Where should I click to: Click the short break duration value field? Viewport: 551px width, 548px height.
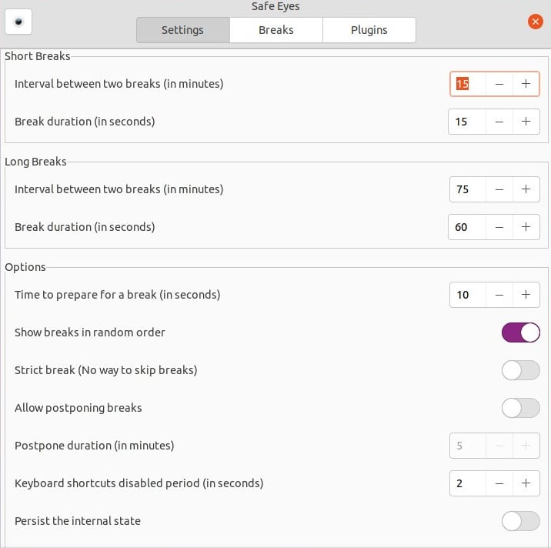(x=467, y=122)
